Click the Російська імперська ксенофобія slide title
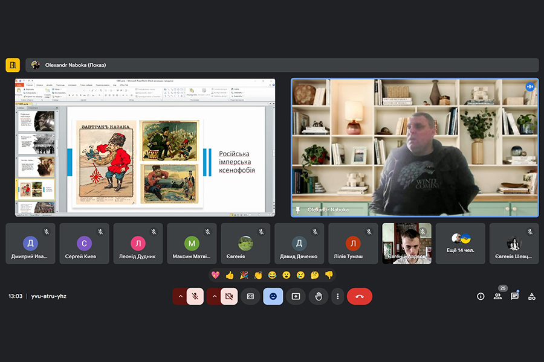This screenshot has height=362, width=544. [x=236, y=162]
